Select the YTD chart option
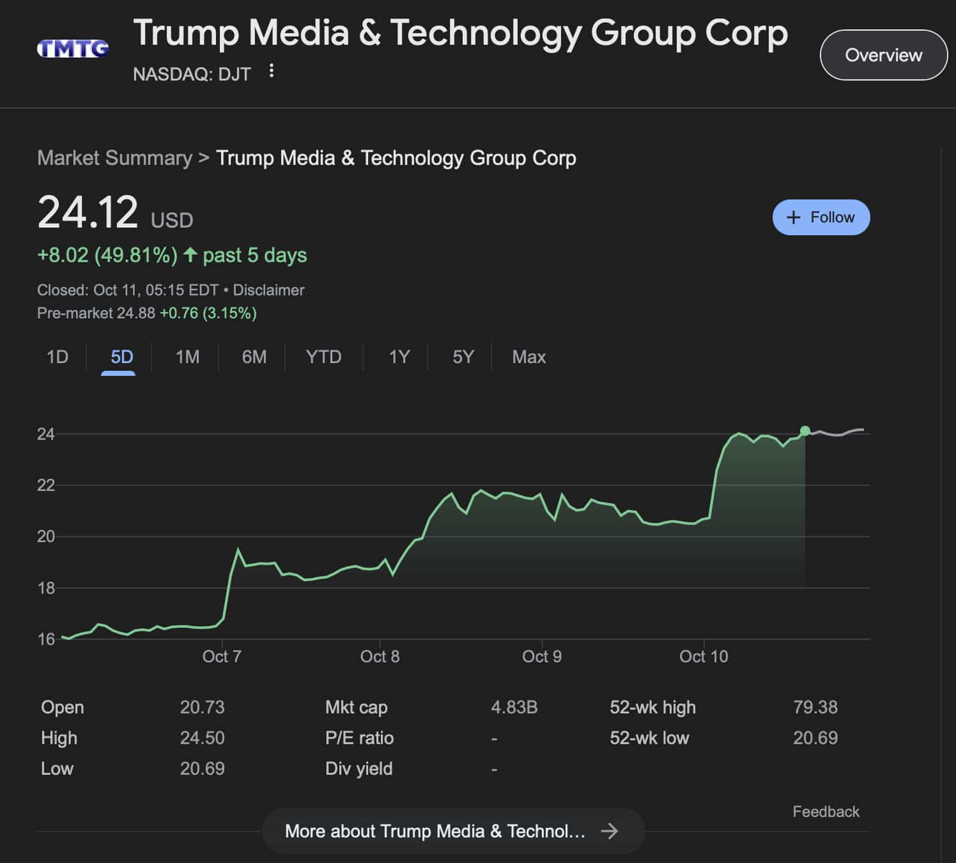 point(323,357)
